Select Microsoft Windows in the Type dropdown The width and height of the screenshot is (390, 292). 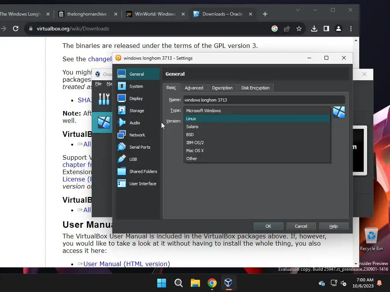coord(257,111)
